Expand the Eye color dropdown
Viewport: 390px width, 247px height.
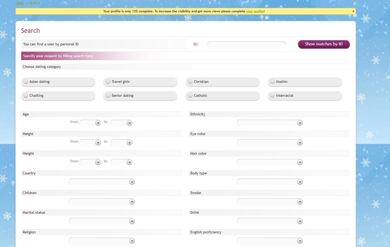(270, 142)
